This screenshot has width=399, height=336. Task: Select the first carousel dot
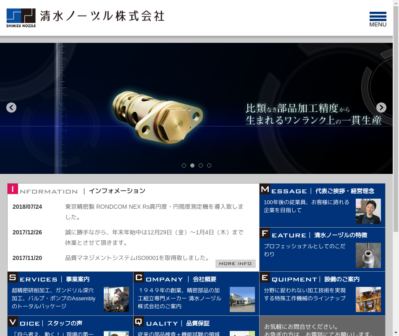tap(184, 165)
